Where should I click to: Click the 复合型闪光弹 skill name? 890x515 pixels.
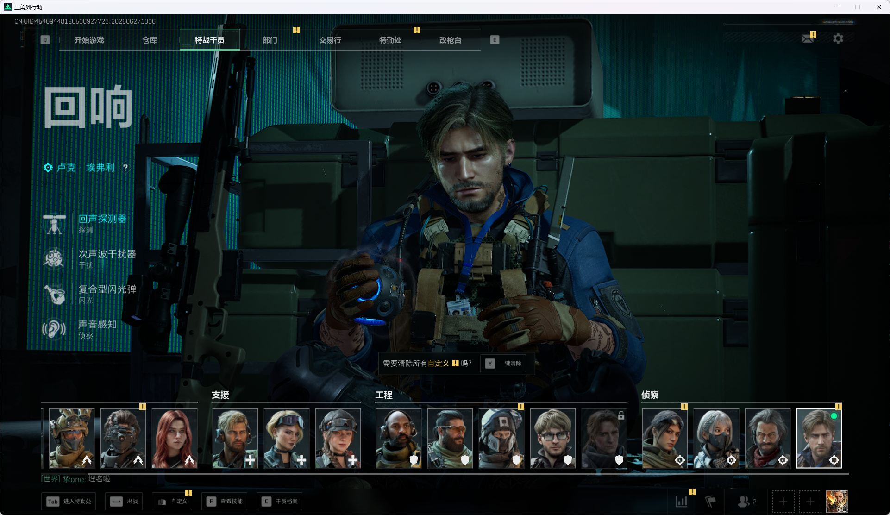pos(107,289)
